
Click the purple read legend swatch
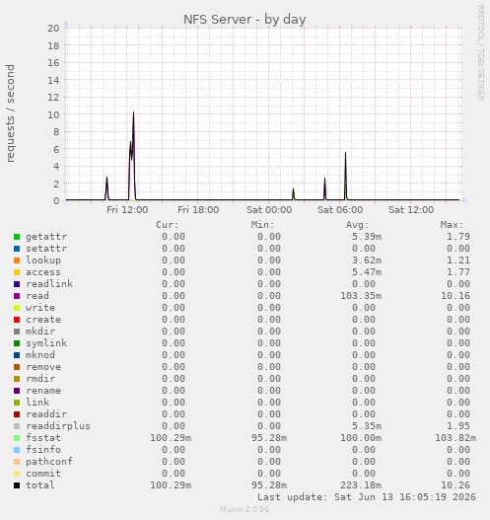coord(17,296)
